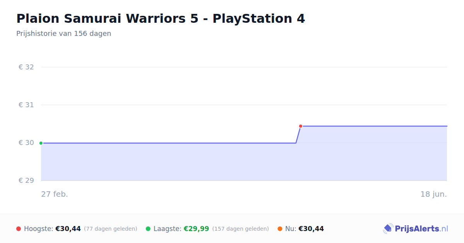The height and width of the screenshot is (243, 464).
Task: Click the current Nu price €30,44
Action: pyautogui.click(x=311, y=229)
